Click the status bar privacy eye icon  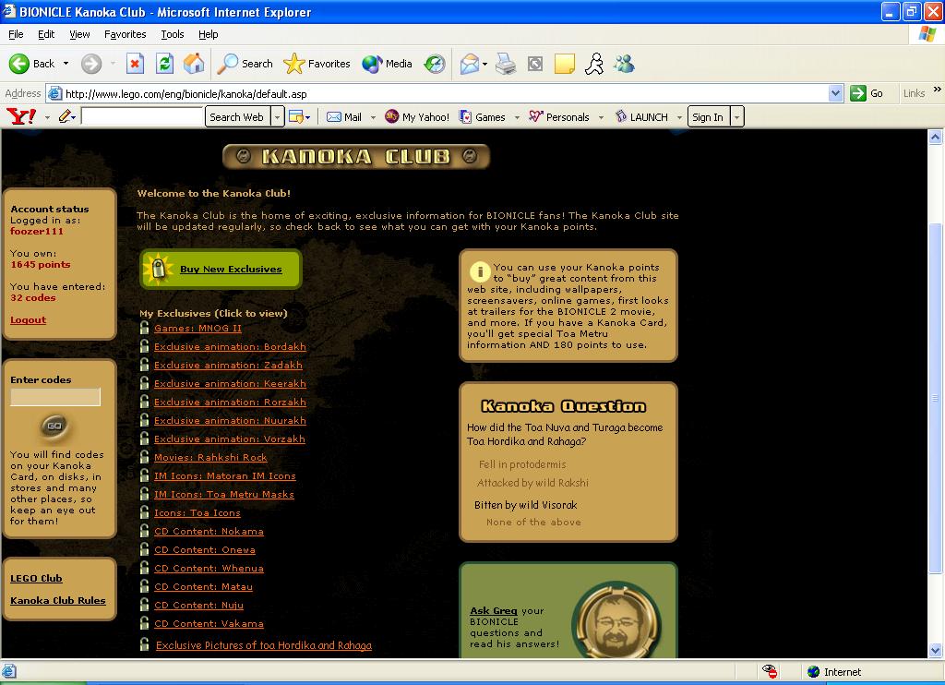click(x=769, y=671)
